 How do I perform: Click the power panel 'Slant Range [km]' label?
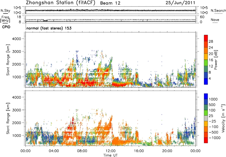(8, 60)
